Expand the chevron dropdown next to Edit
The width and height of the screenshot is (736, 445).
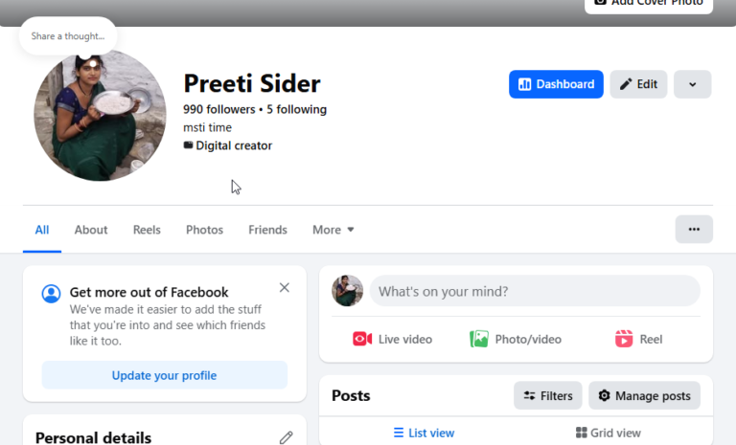(x=692, y=84)
